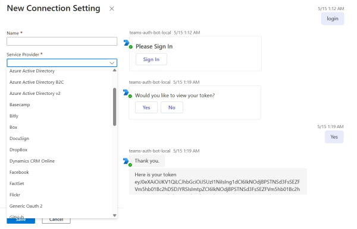Click the user's Yes reply bubble

click(x=334, y=137)
